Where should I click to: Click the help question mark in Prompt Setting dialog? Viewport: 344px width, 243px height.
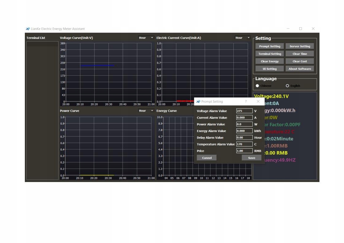pos(246,101)
